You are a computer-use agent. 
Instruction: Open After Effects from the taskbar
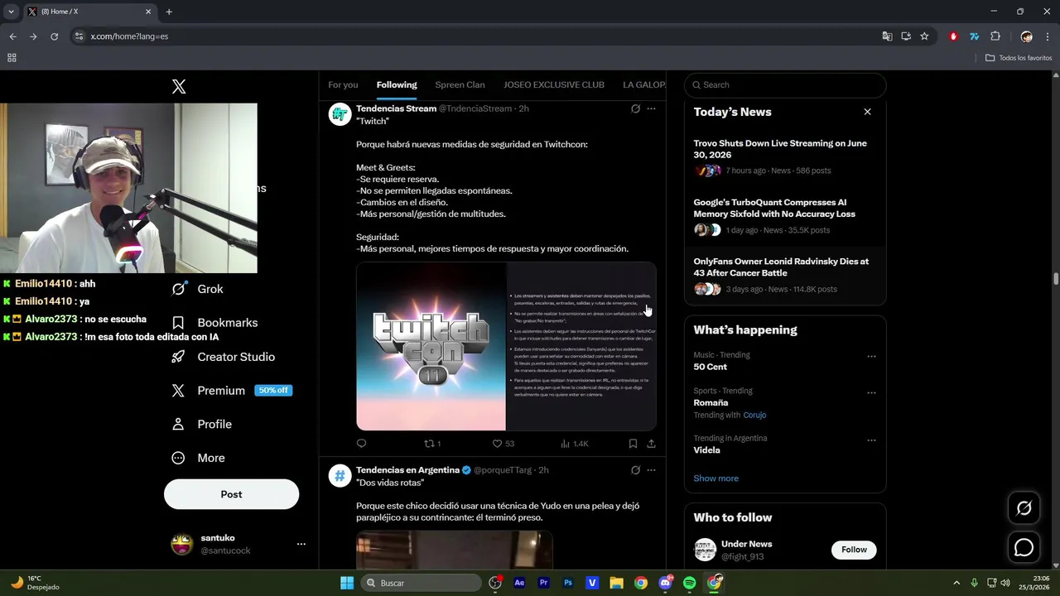tap(519, 583)
